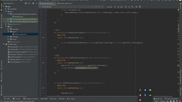Click the Chrome icon in tray popup
Image resolution: width=182 pixels, height=102 pixels.
tap(140, 95)
